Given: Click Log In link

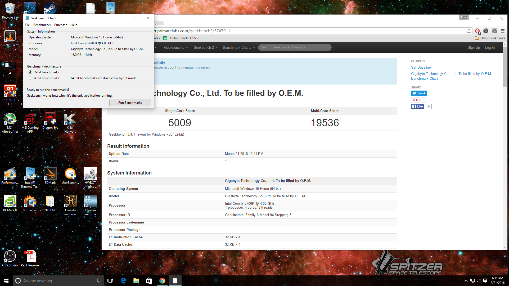Looking at the screenshot, I should (x=490, y=48).
